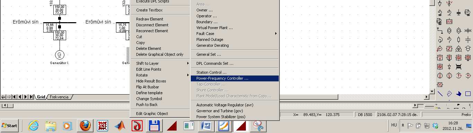Click the vertical scrollbar down arrow

click(432, 91)
